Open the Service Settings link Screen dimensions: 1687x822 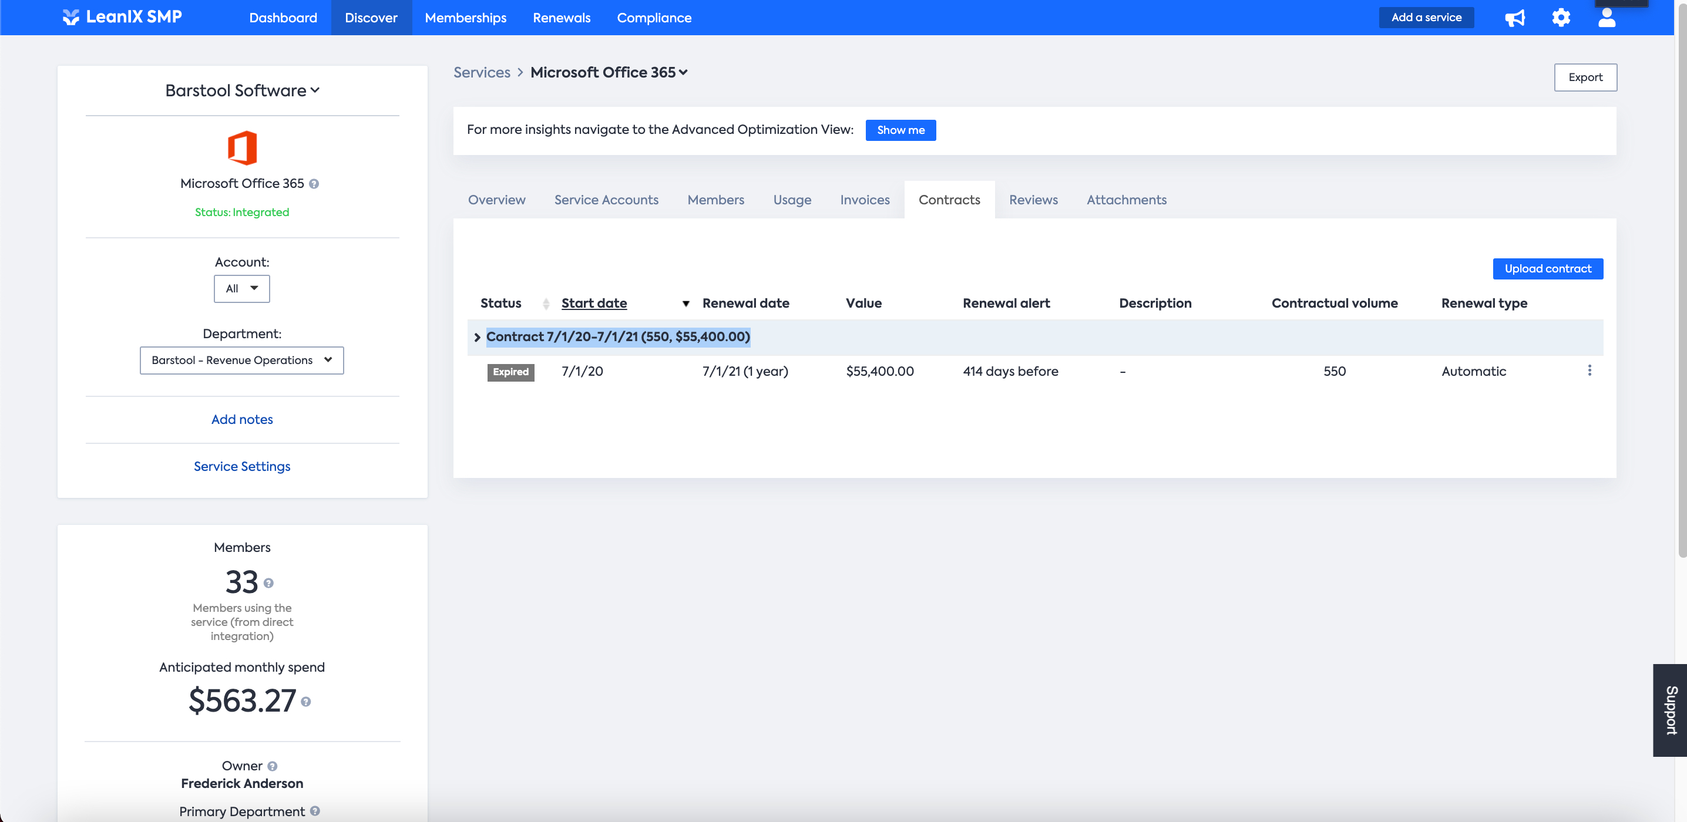tap(241, 467)
